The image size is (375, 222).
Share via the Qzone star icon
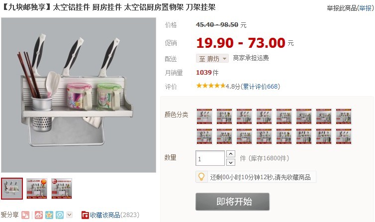(x=49, y=215)
